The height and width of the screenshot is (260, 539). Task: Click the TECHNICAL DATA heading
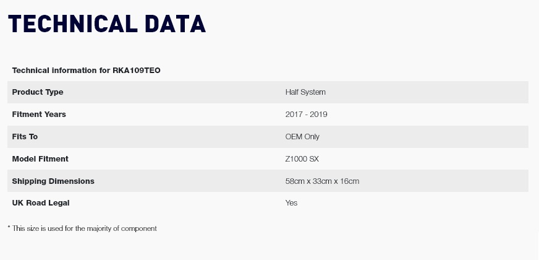(x=106, y=24)
